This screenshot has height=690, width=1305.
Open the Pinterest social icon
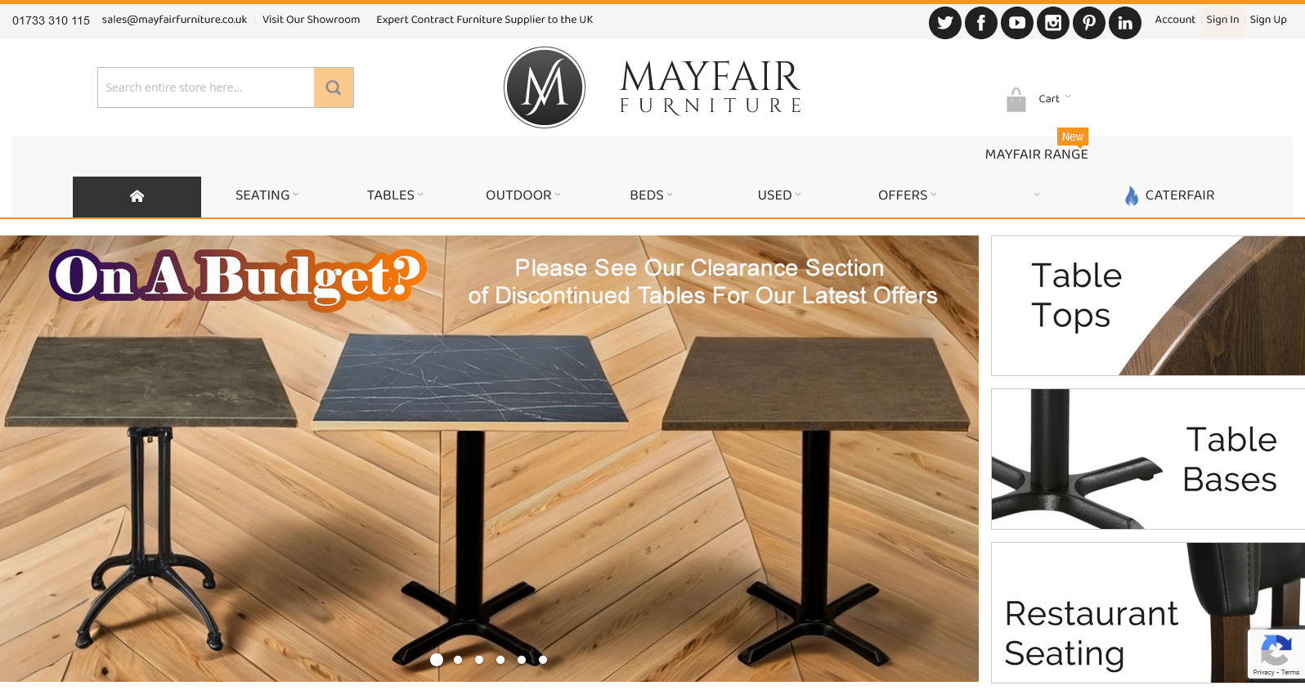point(1088,23)
